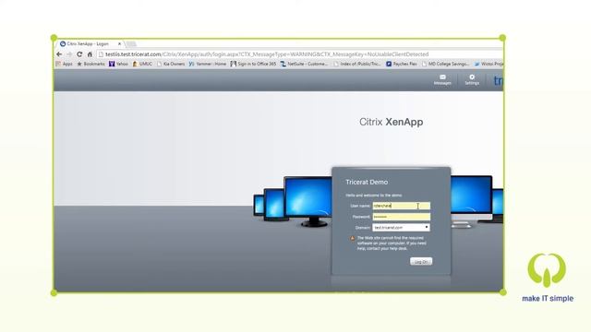
Task: Go back with the browser back arrow
Action: tap(59, 54)
